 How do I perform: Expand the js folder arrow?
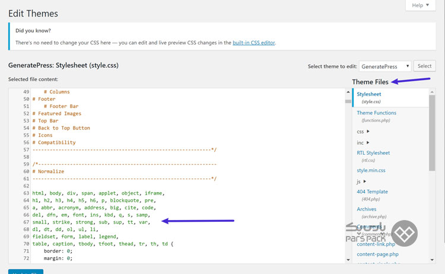tap(365, 181)
